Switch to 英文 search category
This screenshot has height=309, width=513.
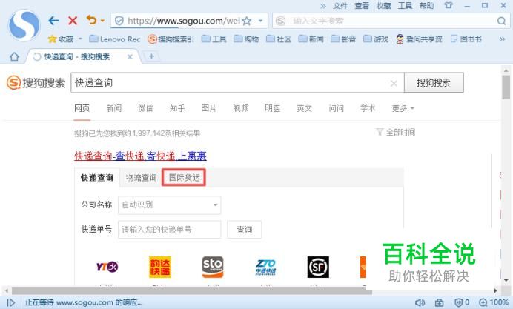coord(304,108)
